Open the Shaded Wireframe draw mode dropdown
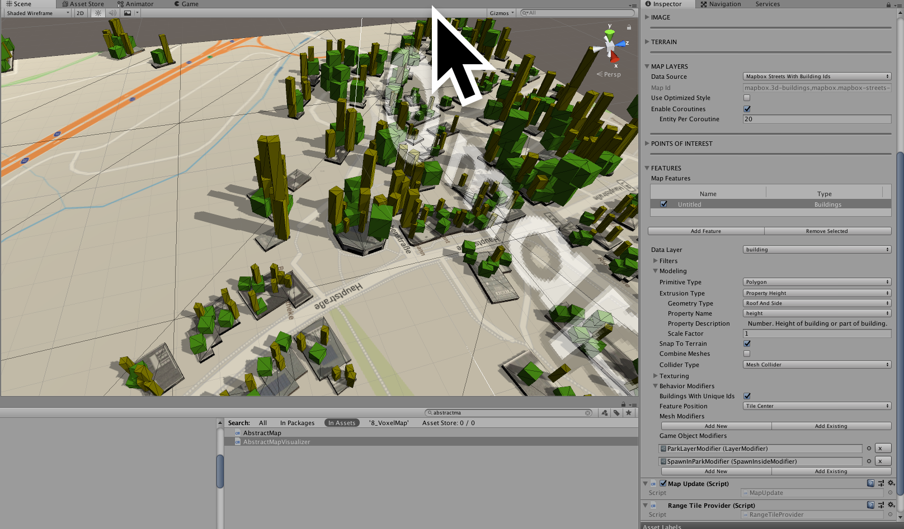This screenshot has width=904, height=529. [35, 13]
